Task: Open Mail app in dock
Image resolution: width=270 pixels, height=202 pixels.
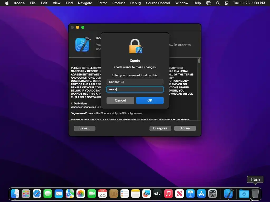Action: click(x=59, y=194)
